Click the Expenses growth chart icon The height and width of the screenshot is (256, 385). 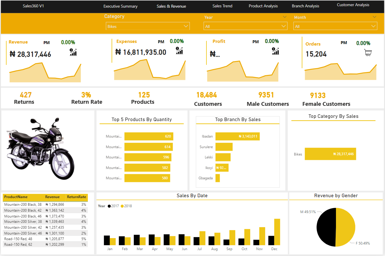click(x=179, y=51)
